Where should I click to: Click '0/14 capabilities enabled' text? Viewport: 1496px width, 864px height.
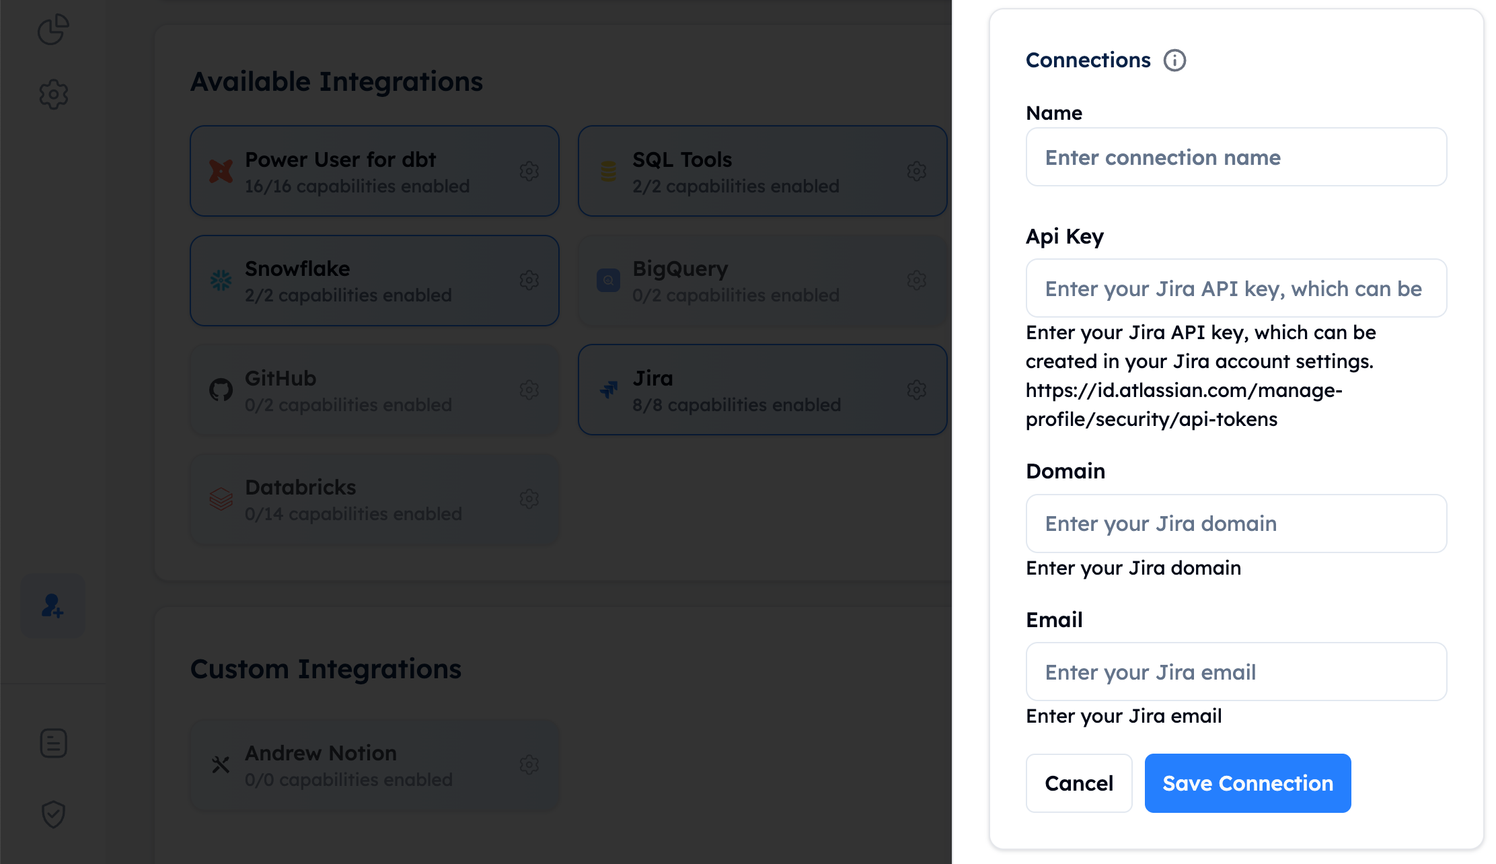click(x=353, y=514)
